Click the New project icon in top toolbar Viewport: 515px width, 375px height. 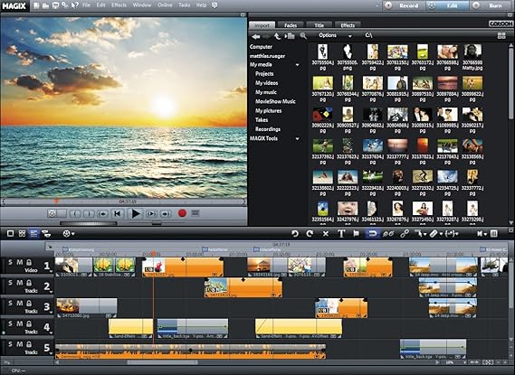(36, 5)
